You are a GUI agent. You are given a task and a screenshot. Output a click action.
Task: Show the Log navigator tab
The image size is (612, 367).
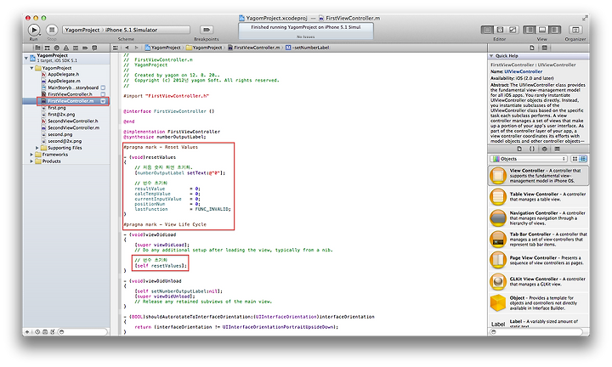click(94, 48)
